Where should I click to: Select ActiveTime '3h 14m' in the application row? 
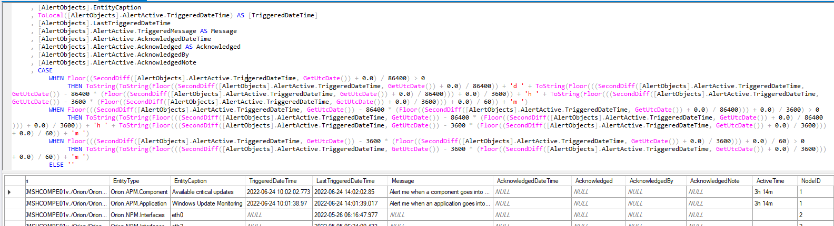[775, 203]
